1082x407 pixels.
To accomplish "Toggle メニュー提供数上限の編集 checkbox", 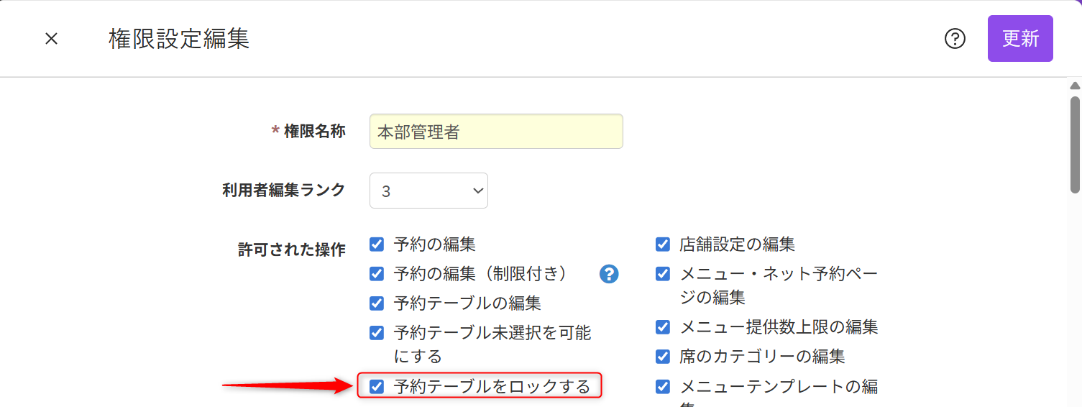I will point(663,327).
